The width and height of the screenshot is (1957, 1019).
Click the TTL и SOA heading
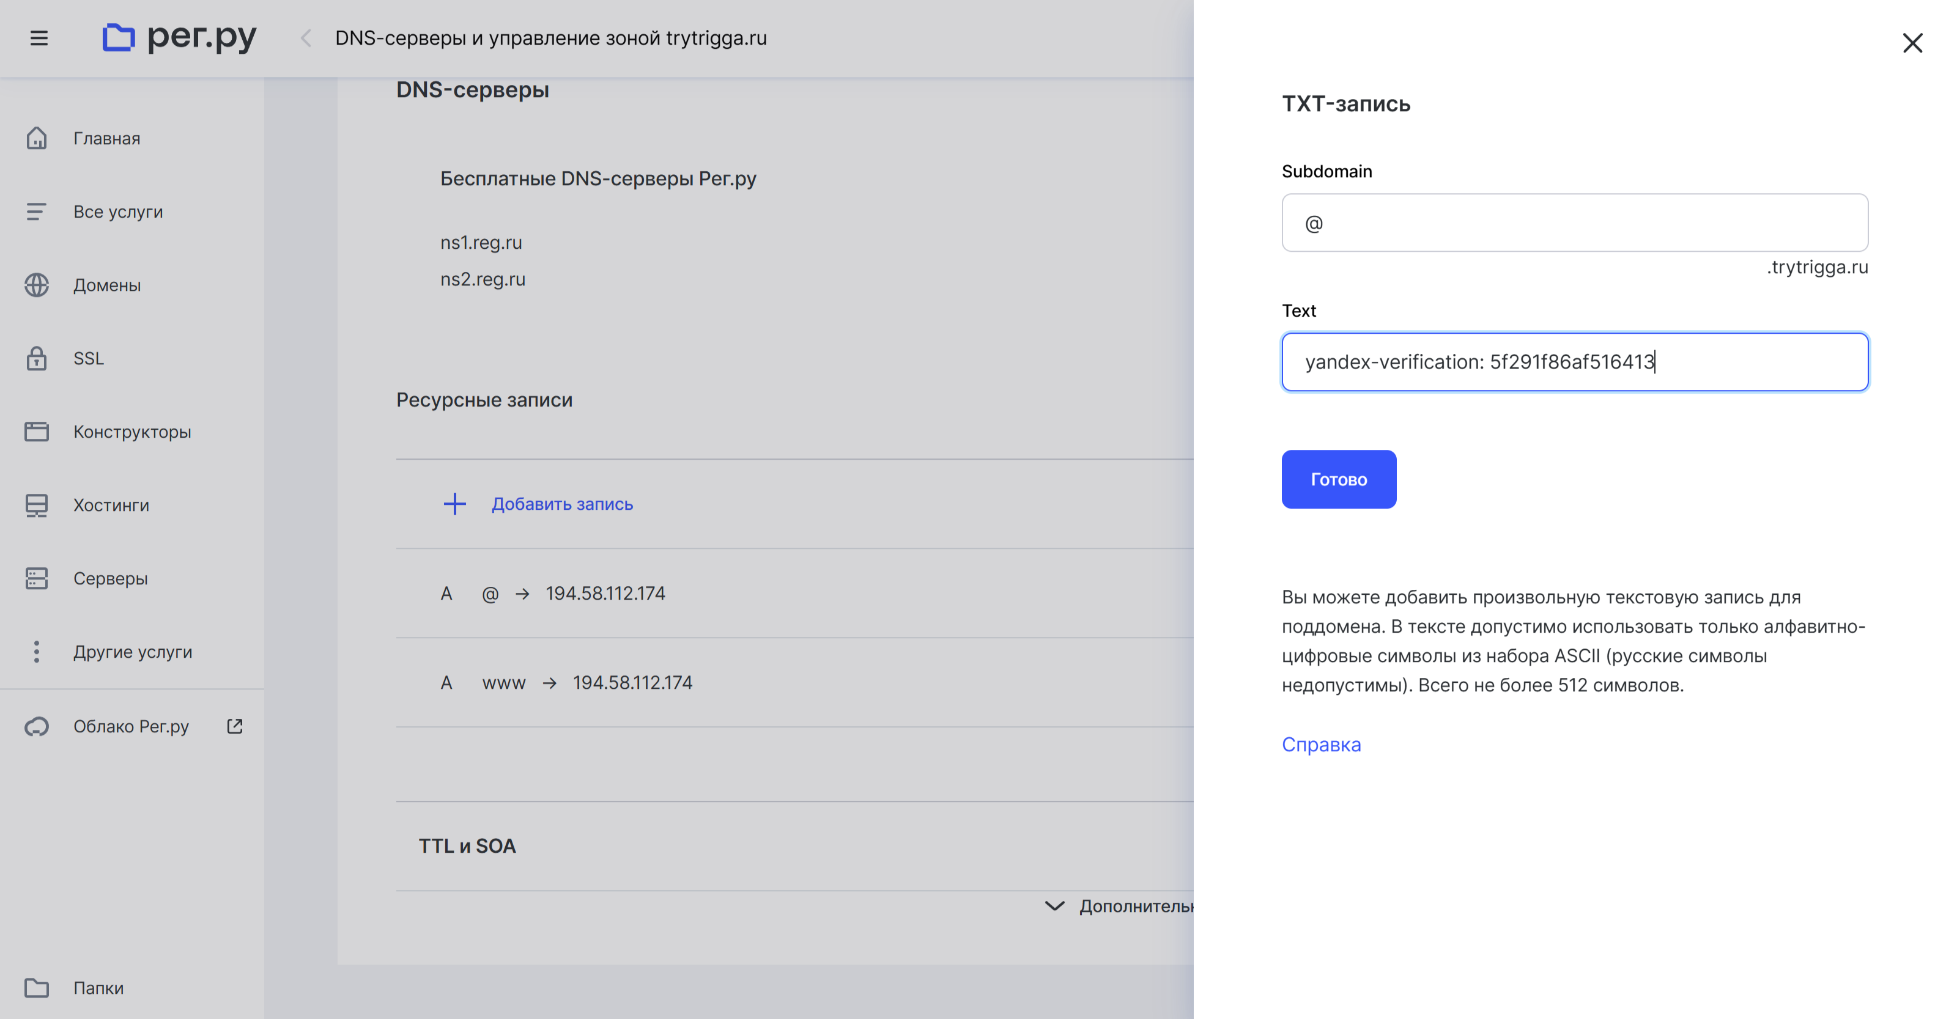(467, 846)
